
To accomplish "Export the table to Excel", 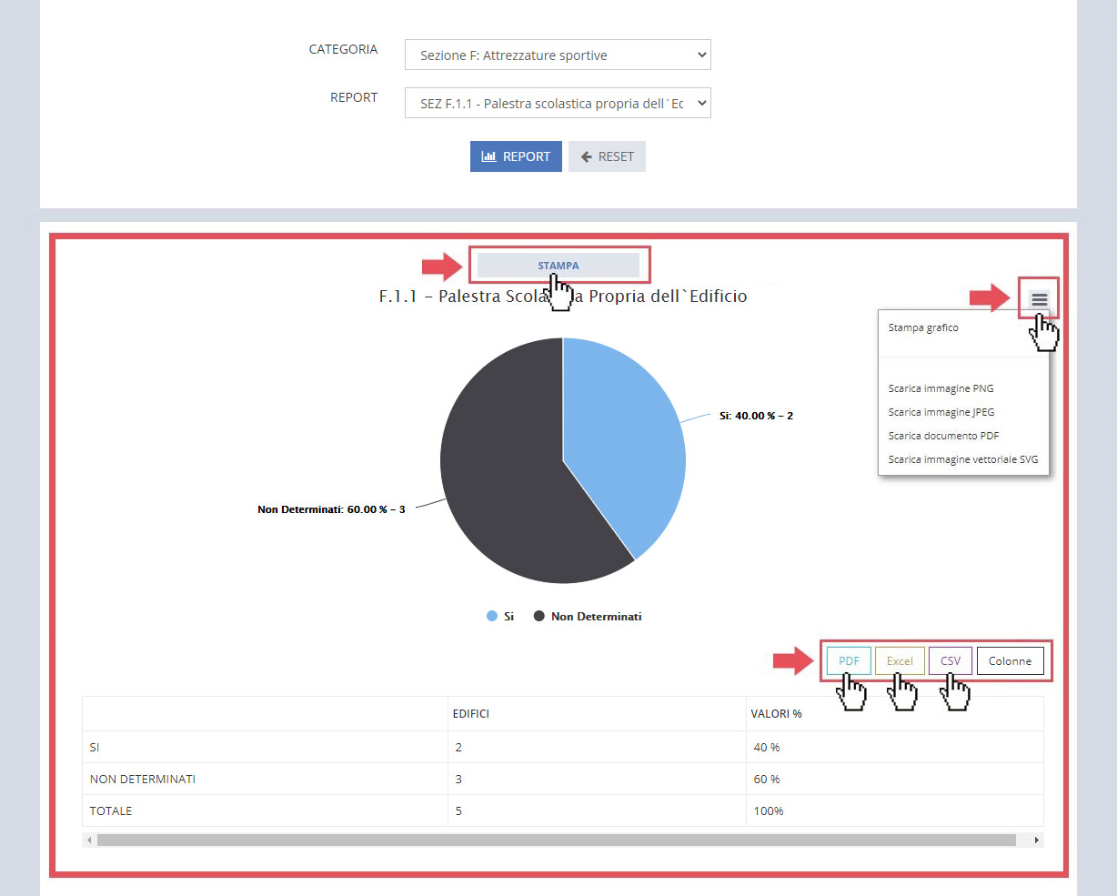I will (x=899, y=660).
